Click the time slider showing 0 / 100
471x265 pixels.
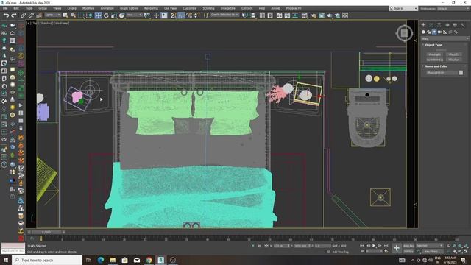point(46,233)
